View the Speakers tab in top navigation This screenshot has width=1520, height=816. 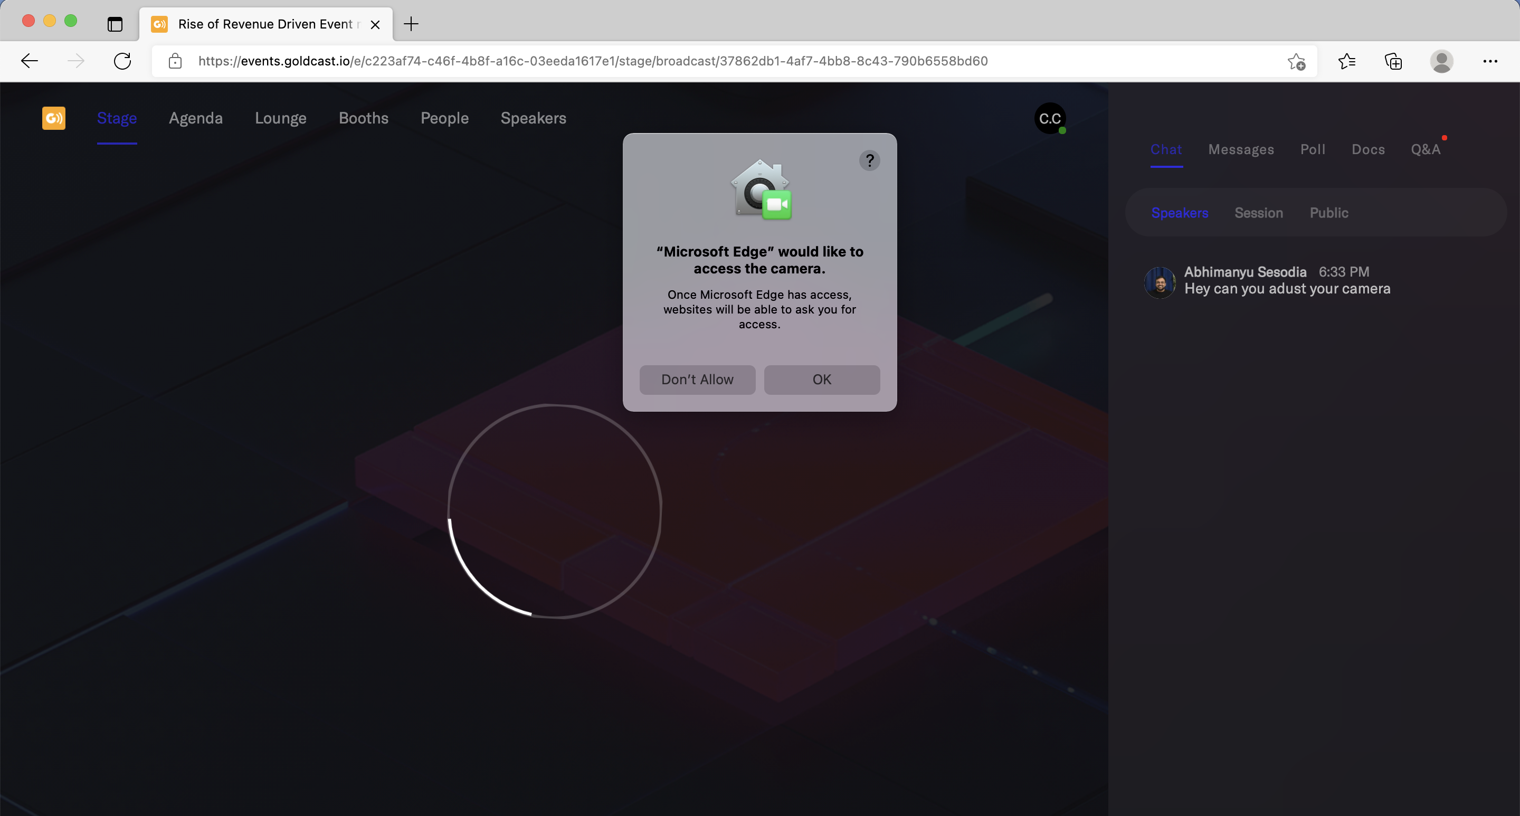[x=534, y=118]
